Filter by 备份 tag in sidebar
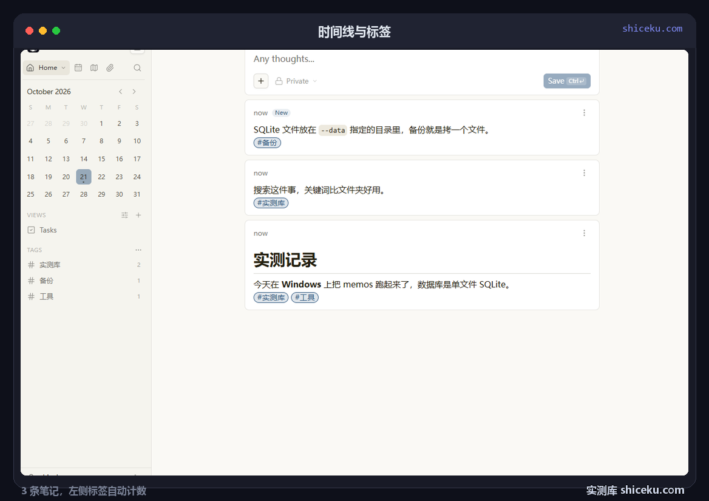Image resolution: width=709 pixels, height=501 pixels. pos(84,281)
